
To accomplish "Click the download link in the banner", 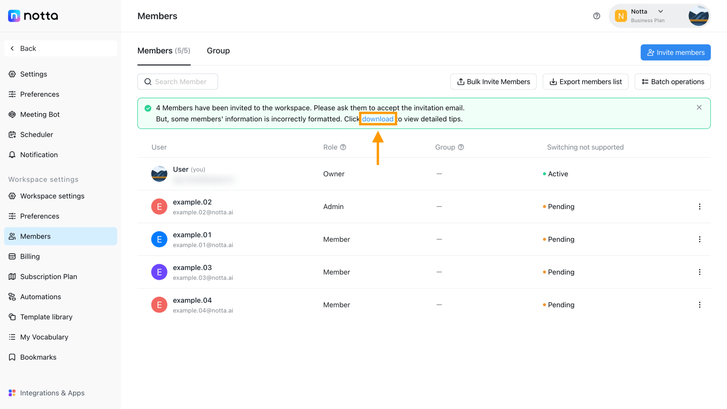I will 378,119.
